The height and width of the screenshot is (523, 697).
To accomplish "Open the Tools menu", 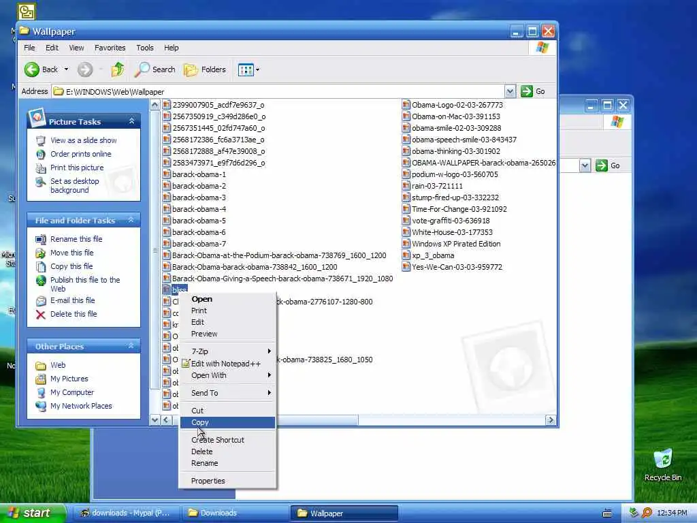I will coord(145,48).
